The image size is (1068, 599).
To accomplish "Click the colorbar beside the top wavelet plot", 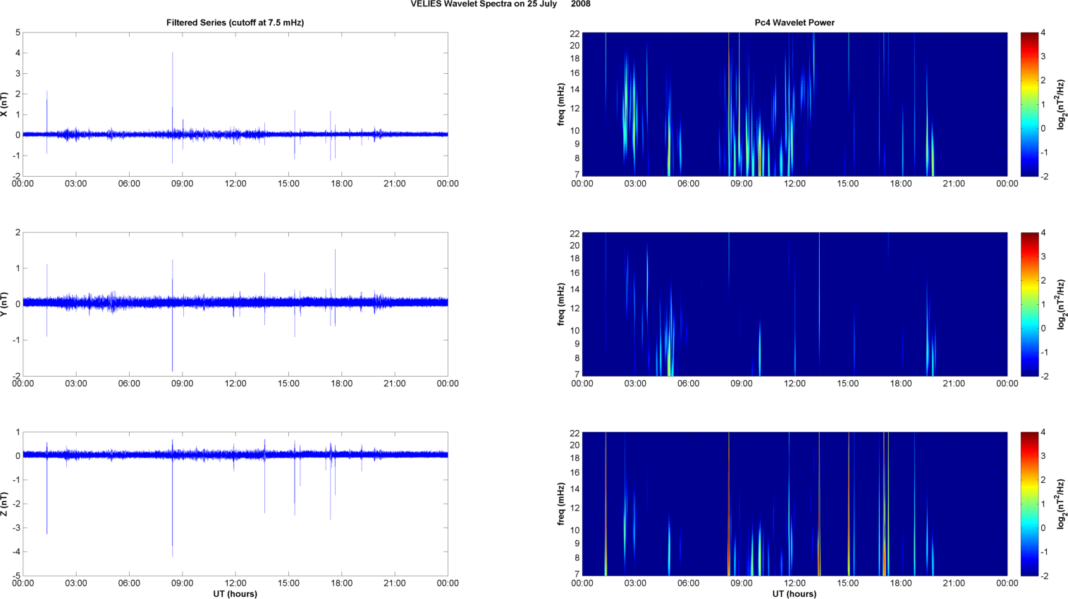I will click(1029, 104).
